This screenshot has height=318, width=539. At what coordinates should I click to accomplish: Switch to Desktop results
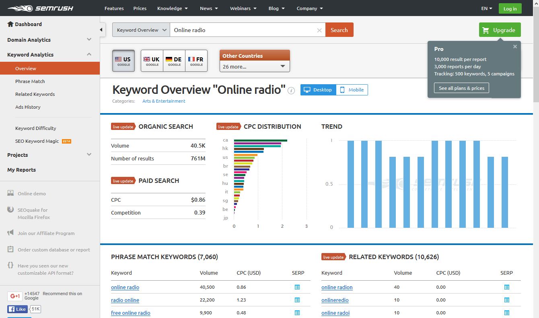click(x=319, y=90)
